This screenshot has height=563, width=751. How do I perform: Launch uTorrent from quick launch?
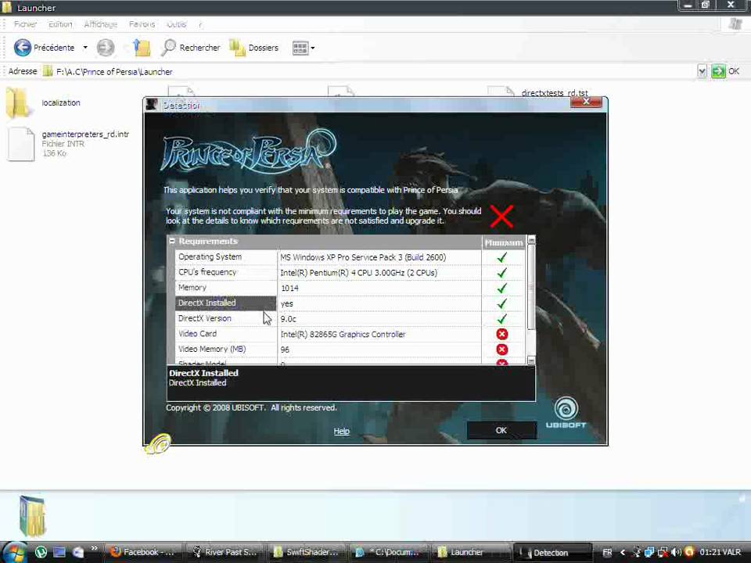pos(41,552)
